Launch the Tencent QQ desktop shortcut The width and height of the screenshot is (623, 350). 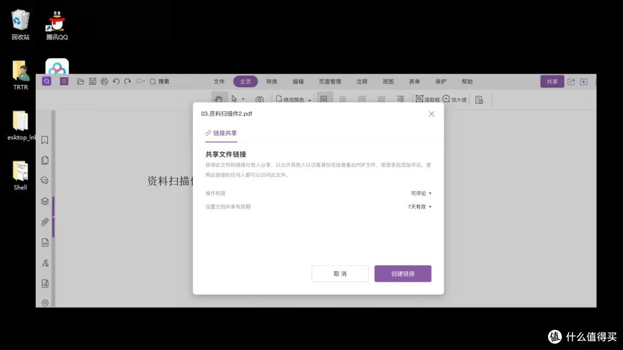tap(57, 25)
